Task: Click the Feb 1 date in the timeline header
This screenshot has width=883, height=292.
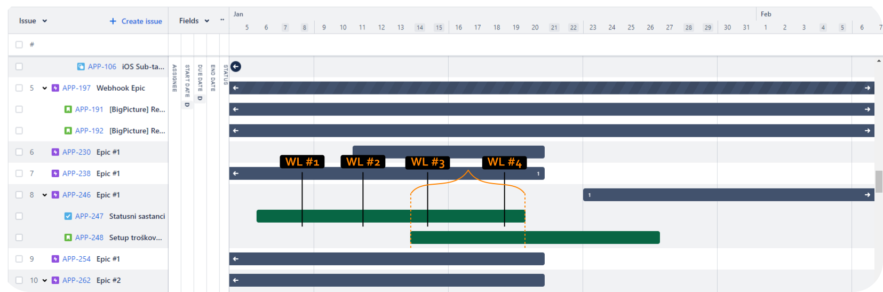Action: [766, 27]
